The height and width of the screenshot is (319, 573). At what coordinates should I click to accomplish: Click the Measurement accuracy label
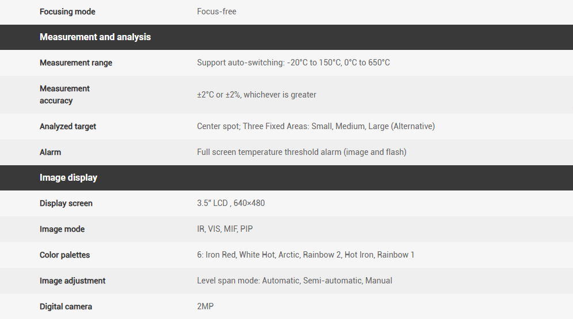click(64, 95)
